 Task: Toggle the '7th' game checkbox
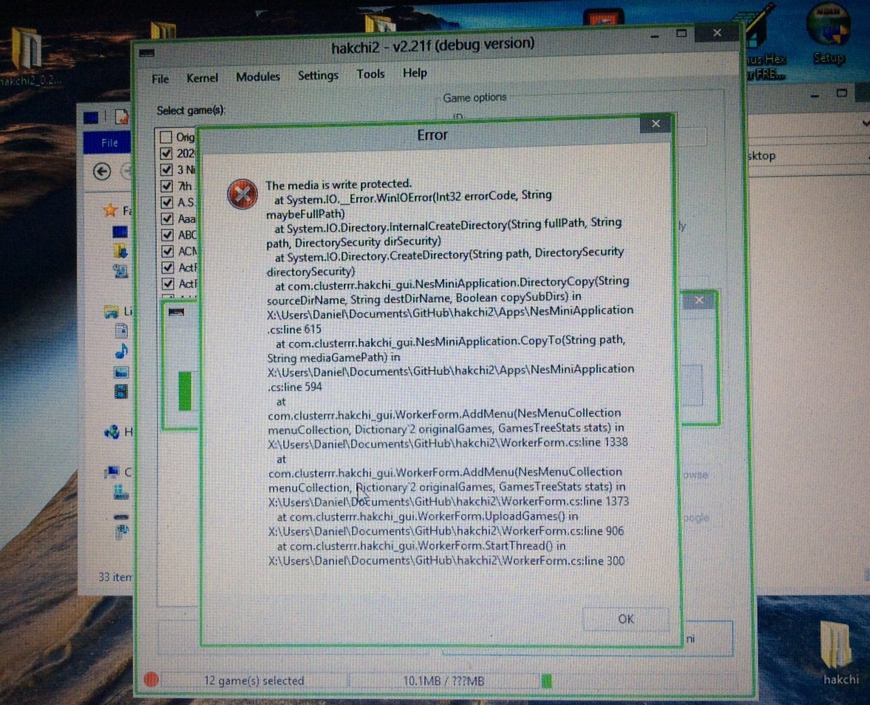pos(166,186)
